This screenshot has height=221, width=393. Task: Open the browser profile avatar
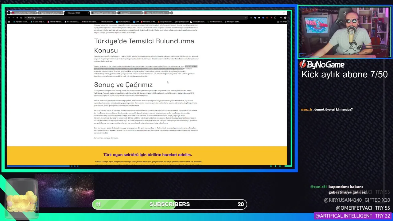(x=285, y=18)
